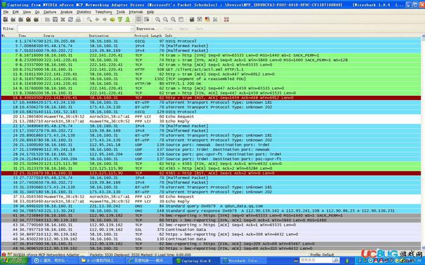This screenshot has width=425, height=265.
Task: Zoom in the packet text
Action: click(158, 19)
